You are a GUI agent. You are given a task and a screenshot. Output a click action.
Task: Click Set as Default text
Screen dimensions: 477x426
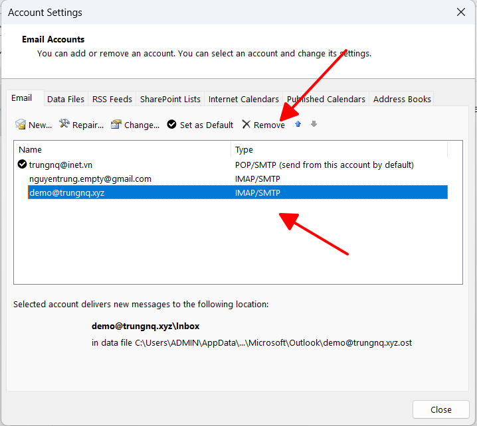click(207, 125)
